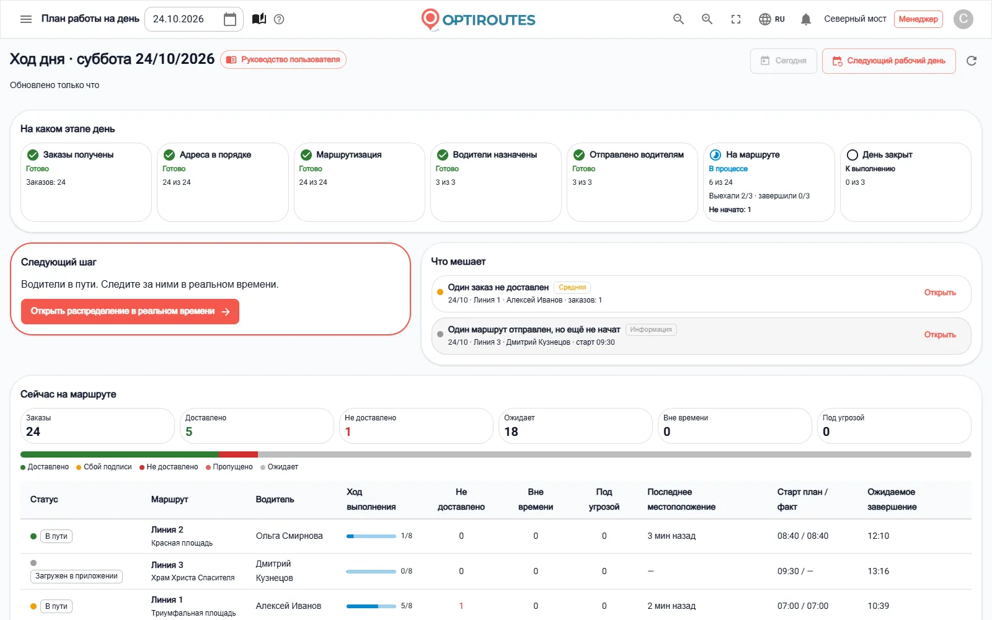Open the День закрыт stage card
This screenshot has height=620, width=992.
[x=906, y=182]
